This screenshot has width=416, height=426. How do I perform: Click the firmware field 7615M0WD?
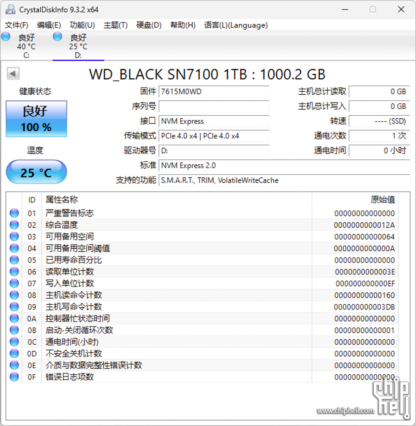(x=214, y=92)
